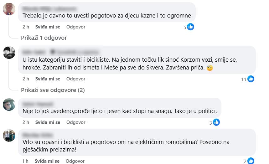Screen dimensions: 269x164
Task: Click the '1 h' timestamp on last comment
Action: 25,161
